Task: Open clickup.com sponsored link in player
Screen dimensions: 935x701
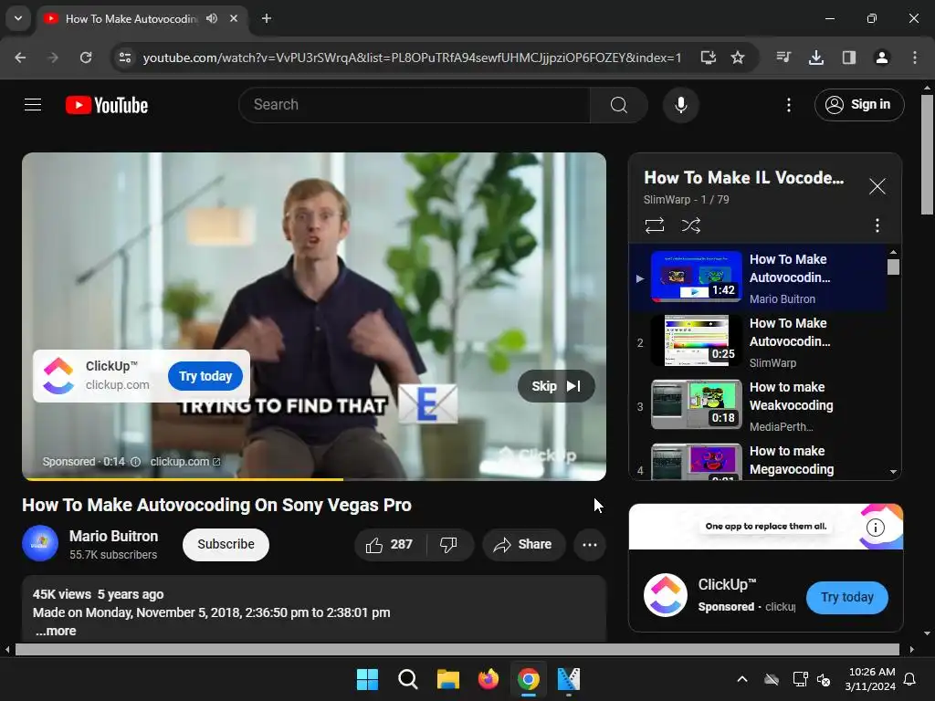Action: 184,461
